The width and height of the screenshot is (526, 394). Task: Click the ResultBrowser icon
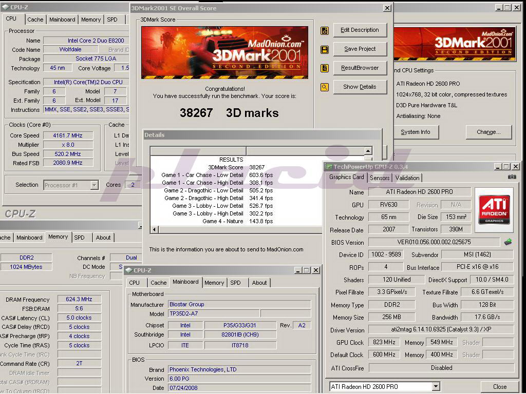pos(325,68)
